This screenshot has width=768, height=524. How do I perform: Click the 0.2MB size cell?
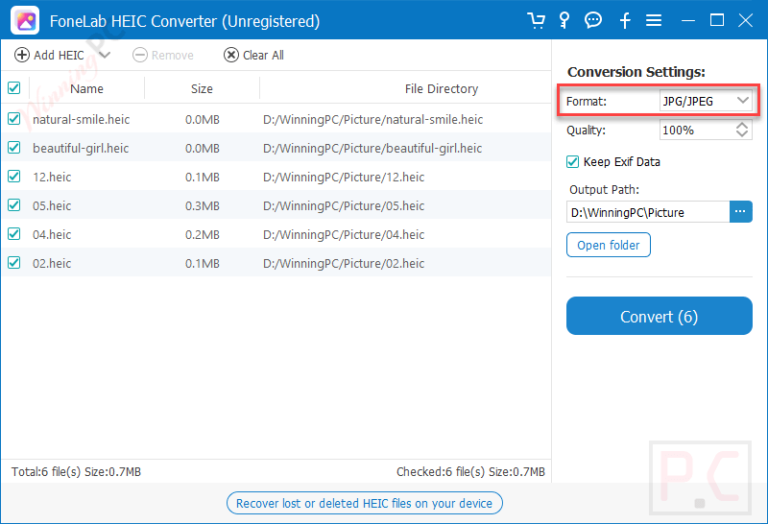coord(203,234)
